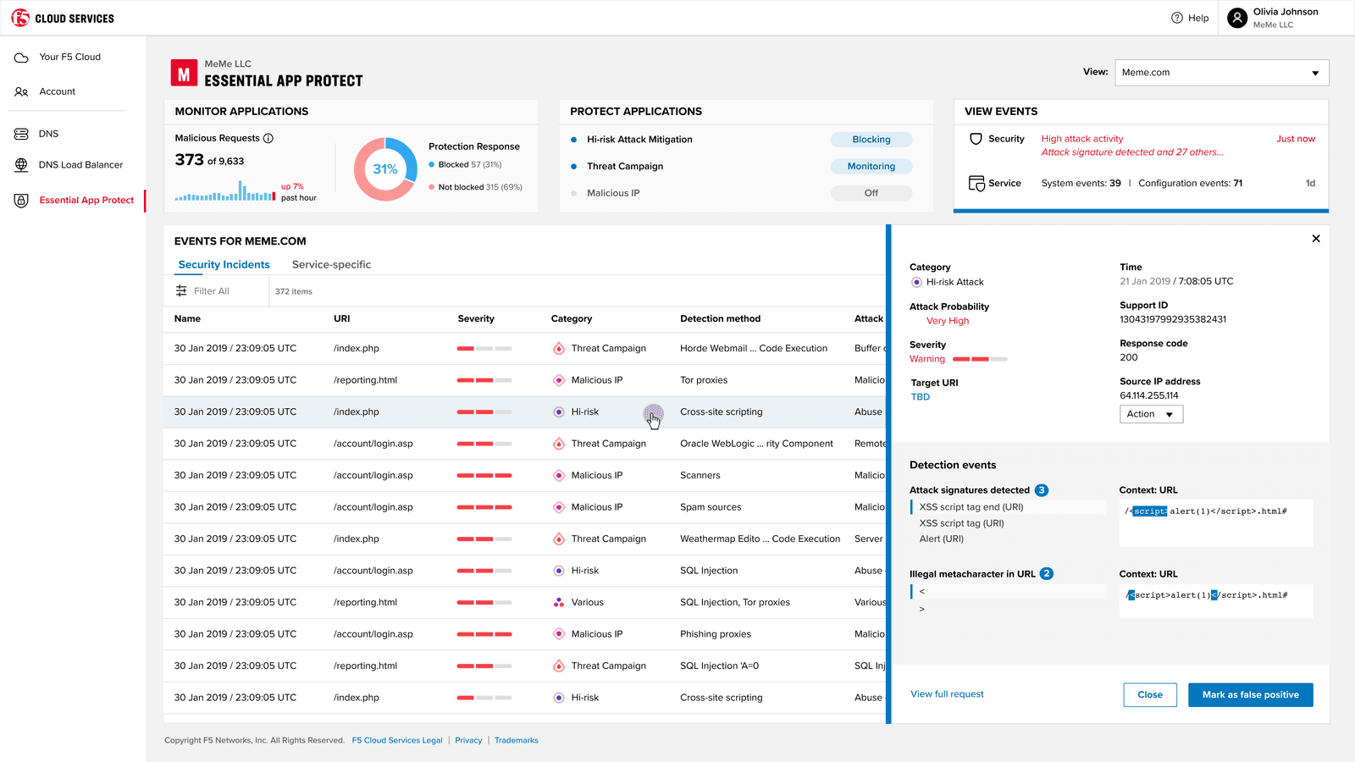Toggle Threat Campaign monitoring setting
Screen dimensions: 1355x762
click(x=871, y=166)
